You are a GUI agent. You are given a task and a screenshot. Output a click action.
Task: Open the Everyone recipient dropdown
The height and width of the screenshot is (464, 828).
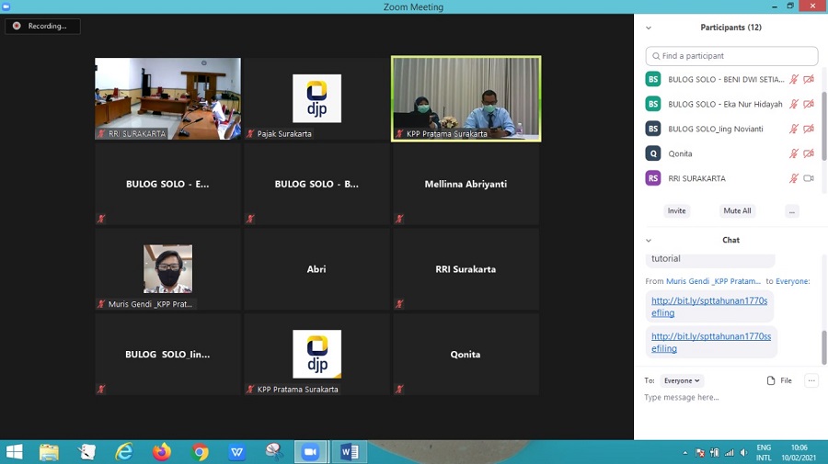coord(683,380)
